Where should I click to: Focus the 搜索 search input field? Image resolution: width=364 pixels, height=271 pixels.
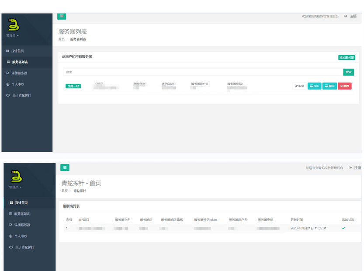[203, 72]
